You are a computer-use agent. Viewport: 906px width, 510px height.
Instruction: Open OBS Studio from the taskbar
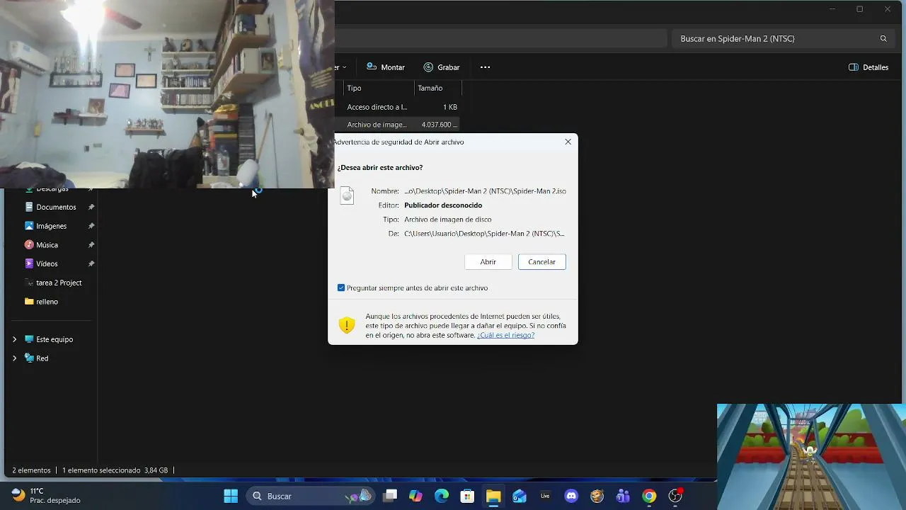pos(675,496)
